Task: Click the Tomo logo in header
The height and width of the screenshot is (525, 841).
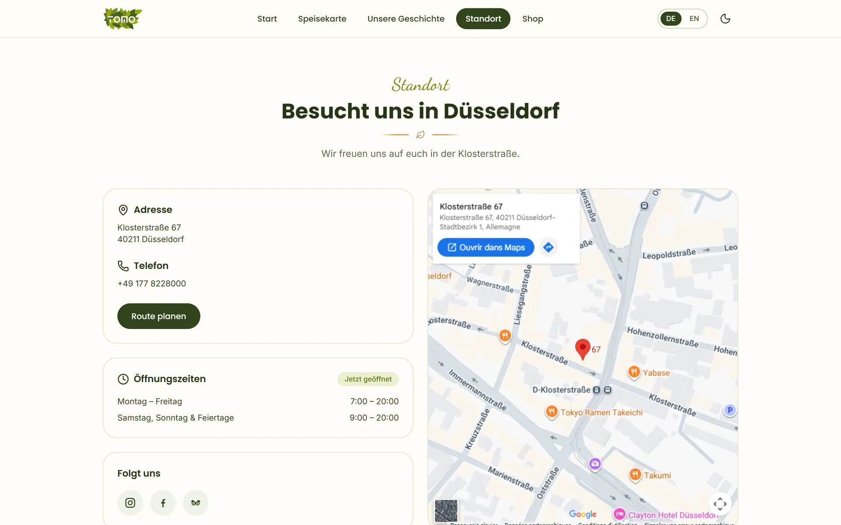Action: [x=123, y=19]
